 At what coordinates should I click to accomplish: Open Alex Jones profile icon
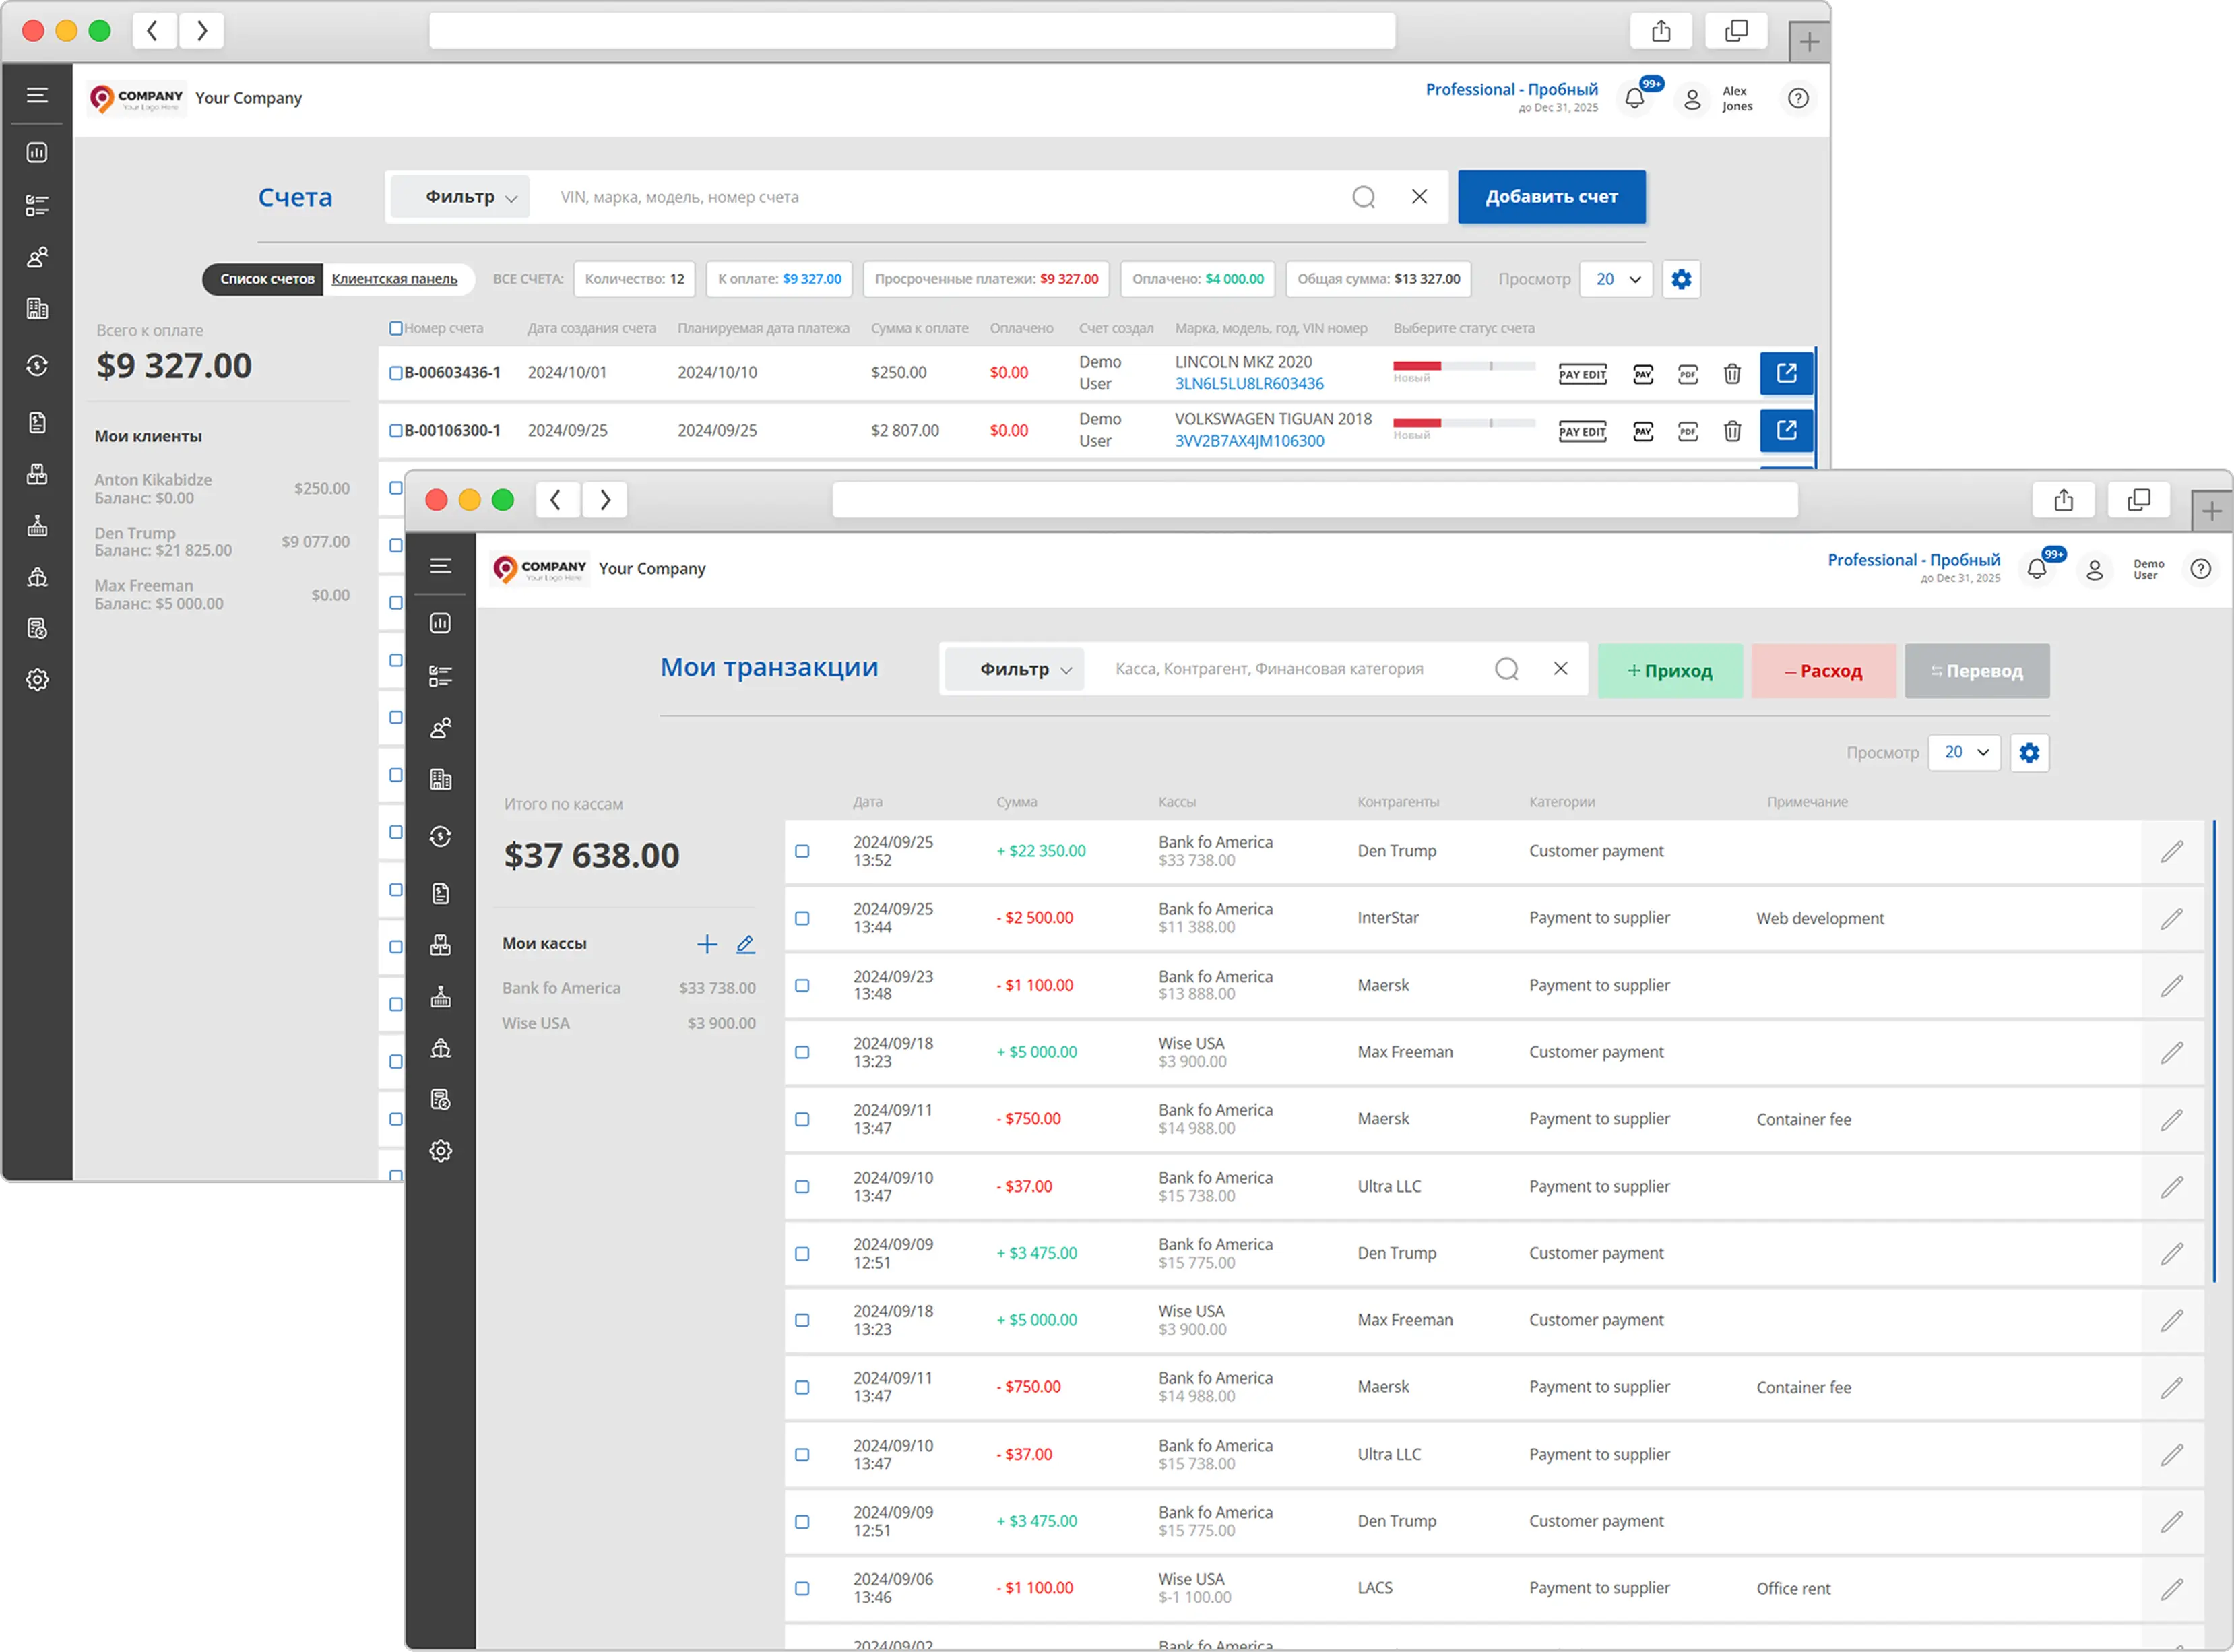pyautogui.click(x=1692, y=99)
